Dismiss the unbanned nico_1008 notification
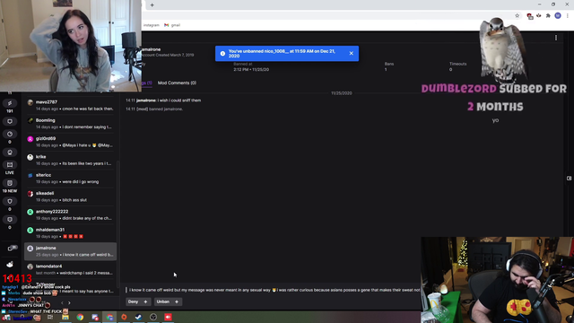 351,54
